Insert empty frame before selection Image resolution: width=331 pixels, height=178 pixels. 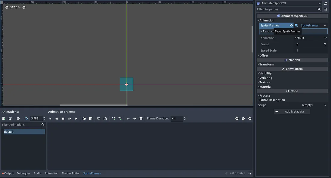tap(113, 119)
